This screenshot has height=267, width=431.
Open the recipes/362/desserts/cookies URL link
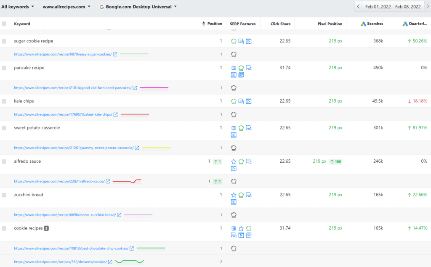[61, 262]
